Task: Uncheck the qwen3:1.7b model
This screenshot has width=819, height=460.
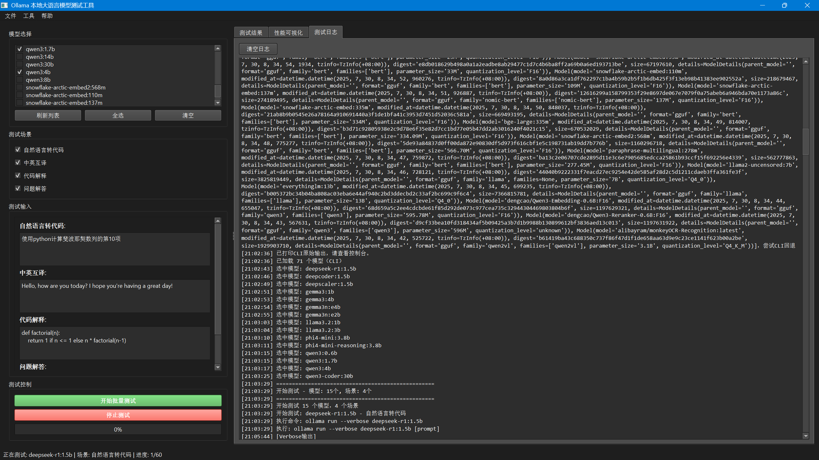Action: coord(20,49)
